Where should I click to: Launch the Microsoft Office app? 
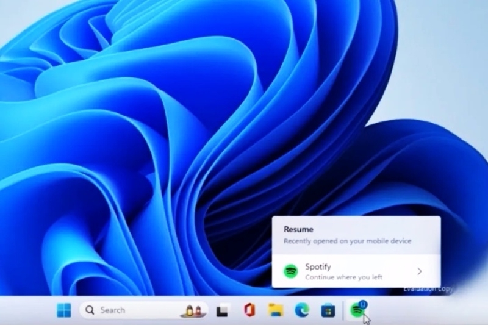point(249,310)
